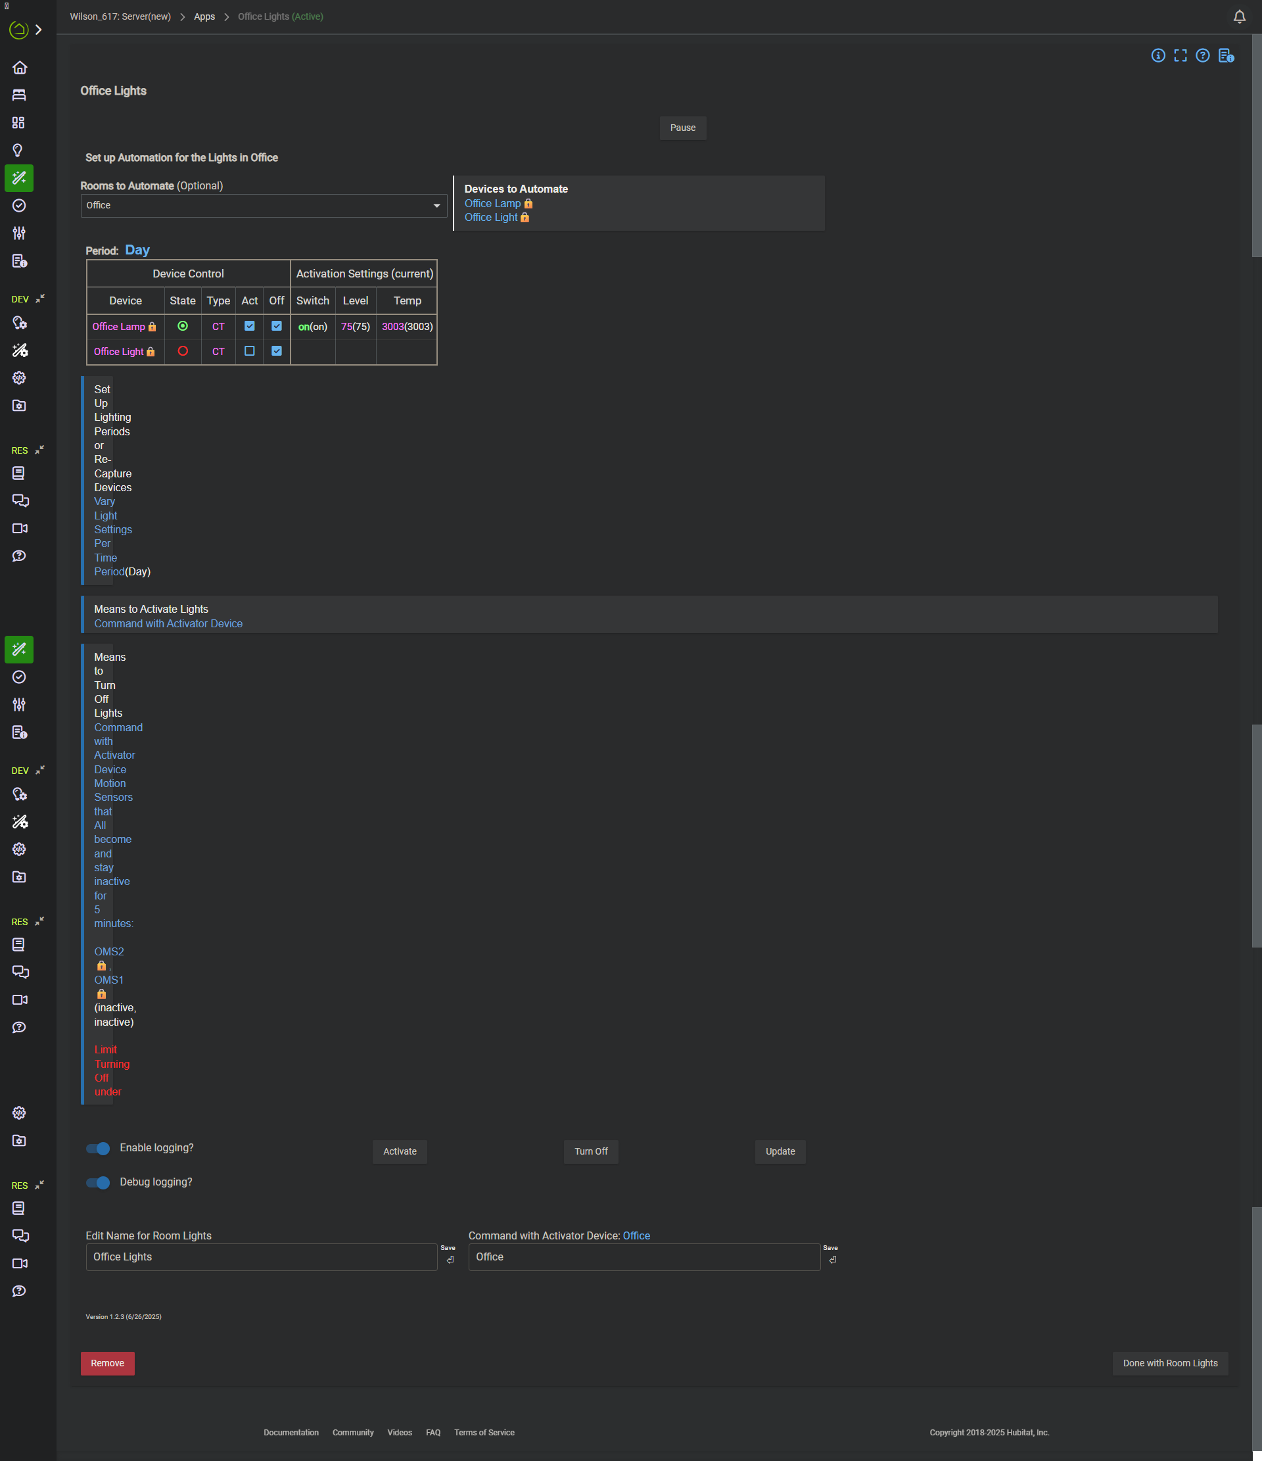Screen dimensions: 1262x1461
Task: Click the help question mark icon
Action: point(1203,56)
